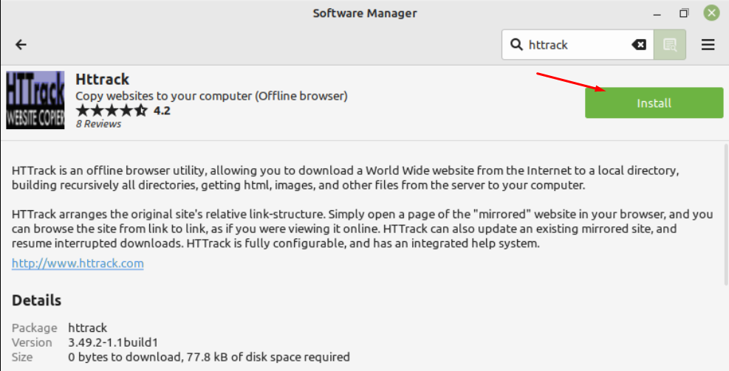Click the Package label in Details
This screenshot has width=729, height=371.
pos(35,327)
